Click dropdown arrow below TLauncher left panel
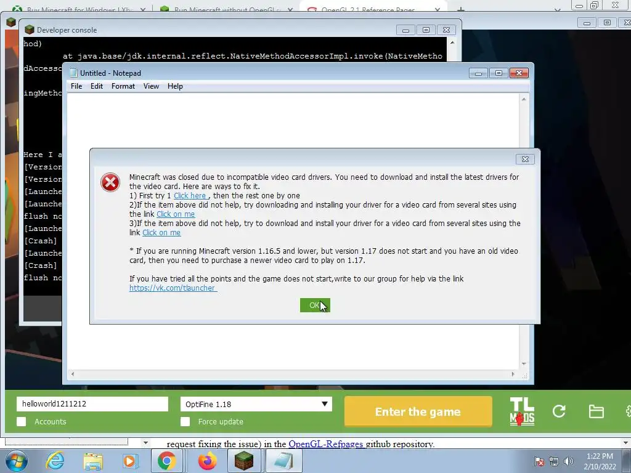This screenshot has width=631, height=473. (145, 443)
